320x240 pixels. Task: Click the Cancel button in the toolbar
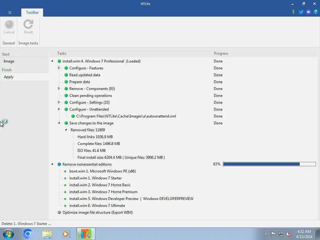point(9,27)
